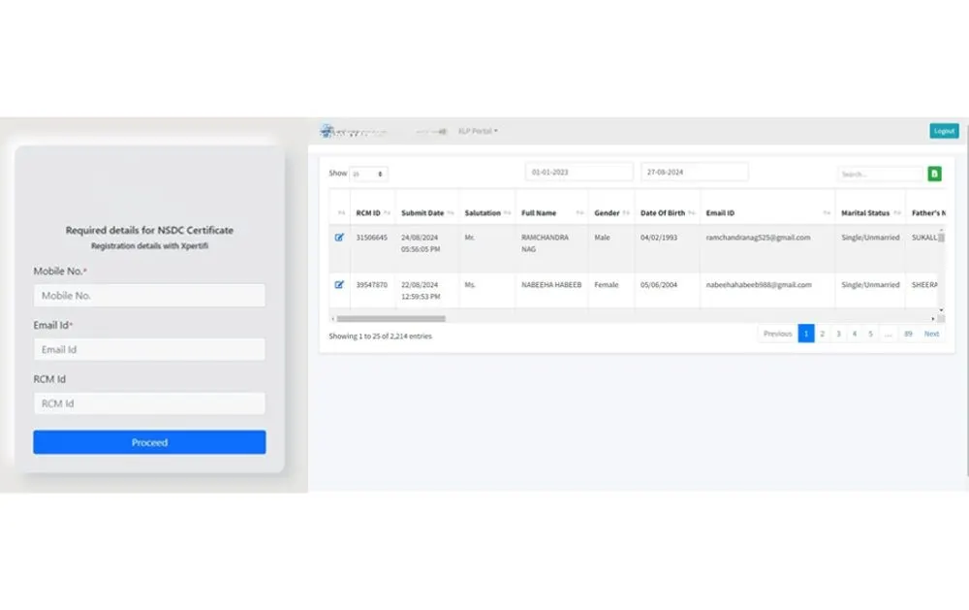Click the Male gender cell
The image size is (969, 610).
point(602,238)
